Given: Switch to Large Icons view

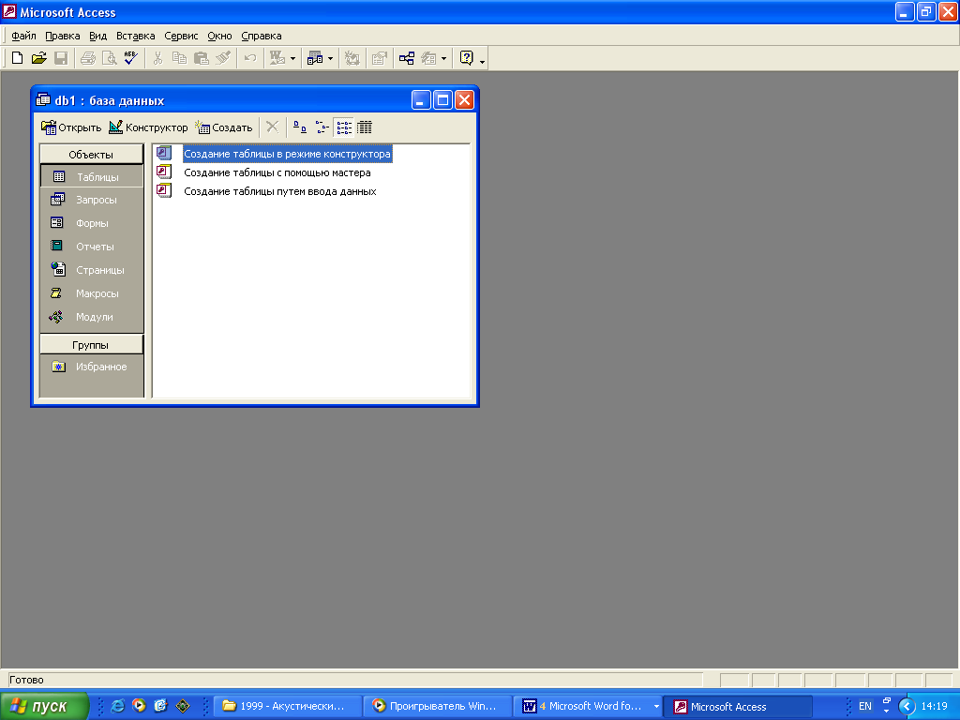Looking at the screenshot, I should pos(299,127).
